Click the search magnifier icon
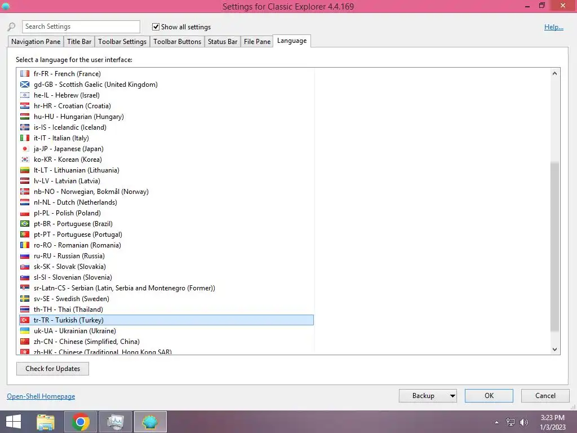This screenshot has height=433, width=577. (x=11, y=27)
